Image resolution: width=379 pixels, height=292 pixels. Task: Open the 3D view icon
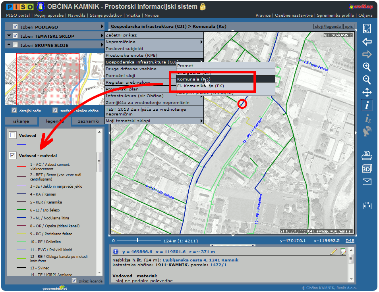[367, 169]
